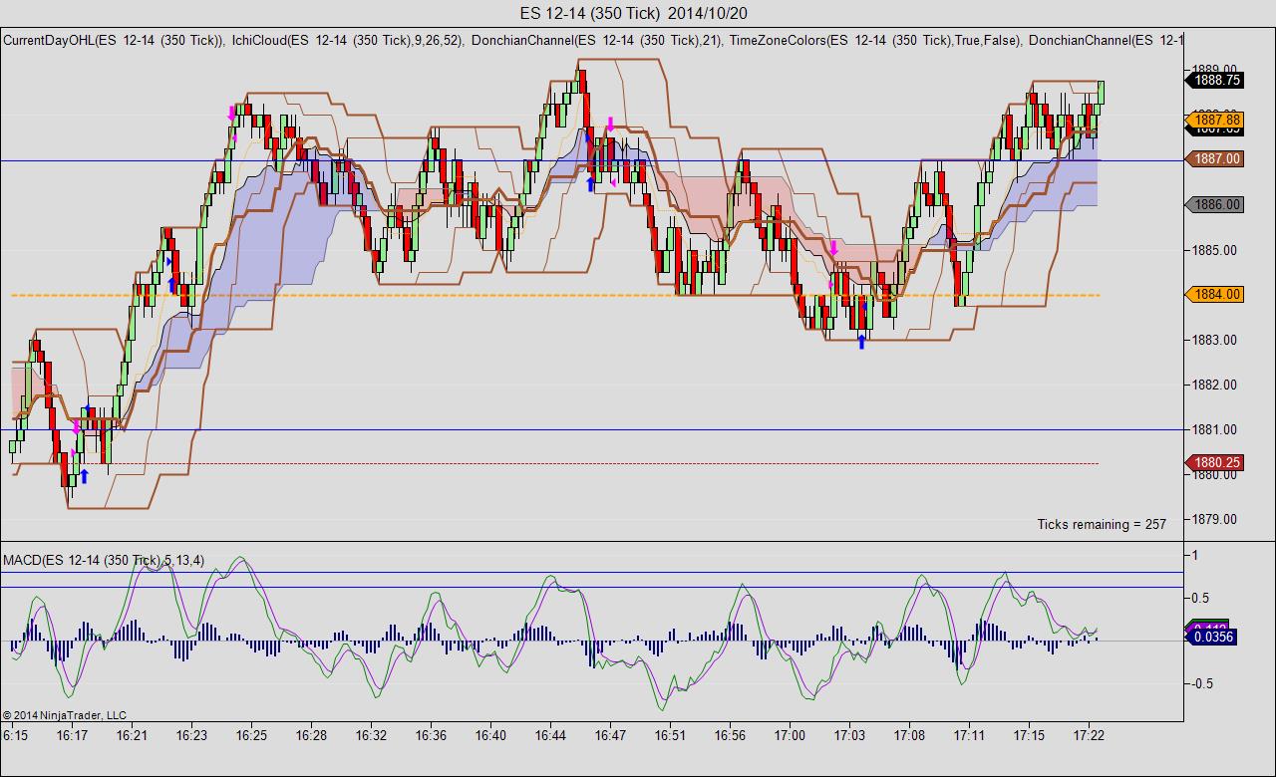Click the DonchianChannel (…,21) indicator label

(595, 40)
